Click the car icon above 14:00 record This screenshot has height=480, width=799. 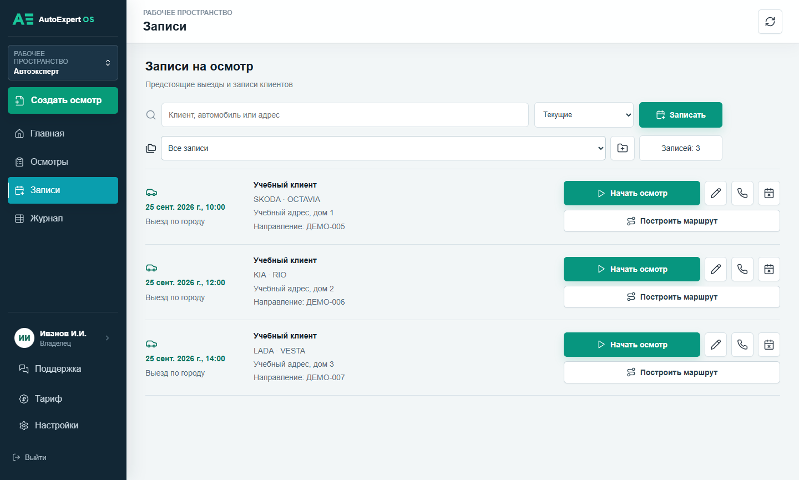[151, 344]
